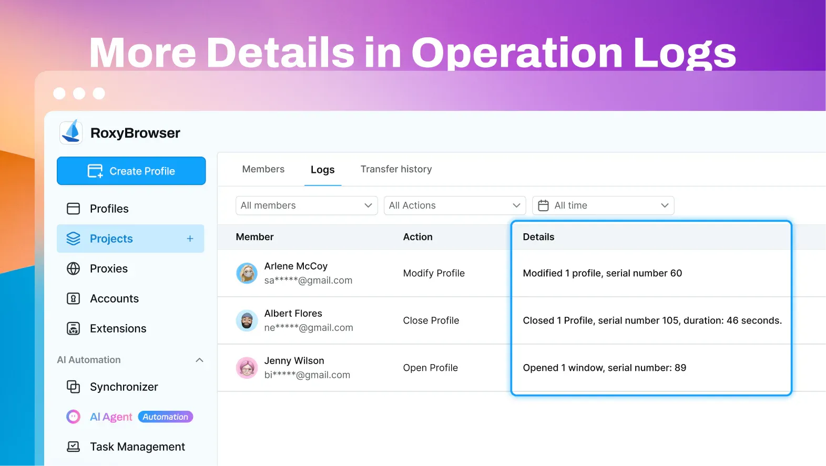
Task: Click the RoxyBrowser title text
Action: [x=135, y=133]
